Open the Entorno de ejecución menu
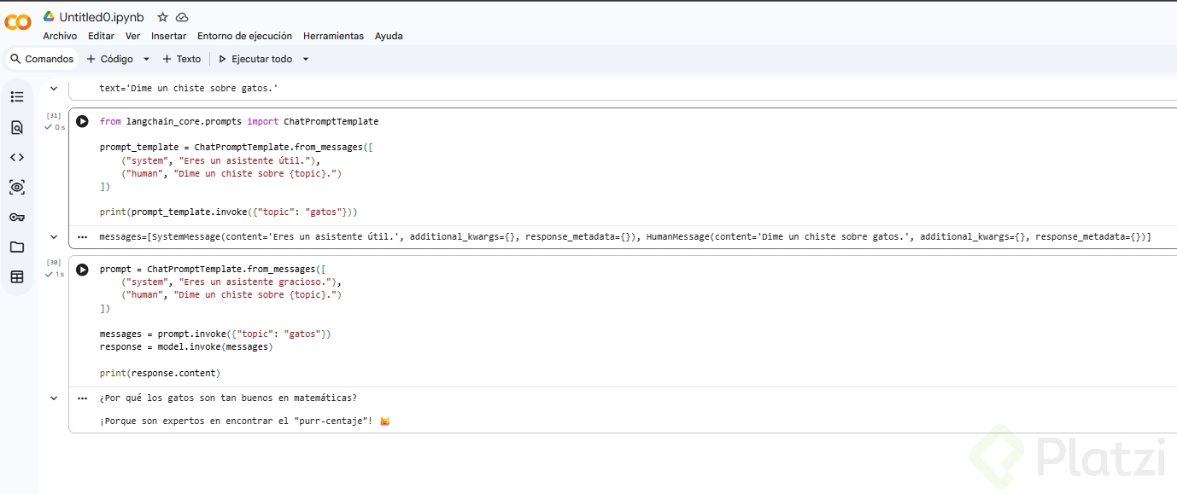The image size is (1177, 494). pyautogui.click(x=244, y=36)
